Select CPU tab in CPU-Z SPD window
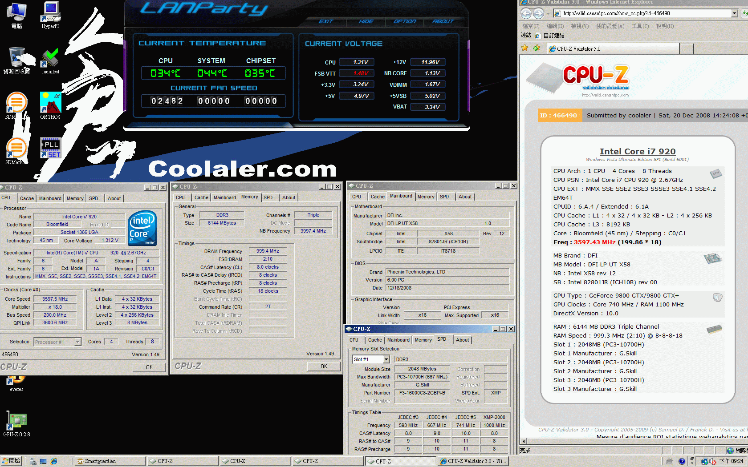Screen dimensions: 748x467 click(x=354, y=340)
